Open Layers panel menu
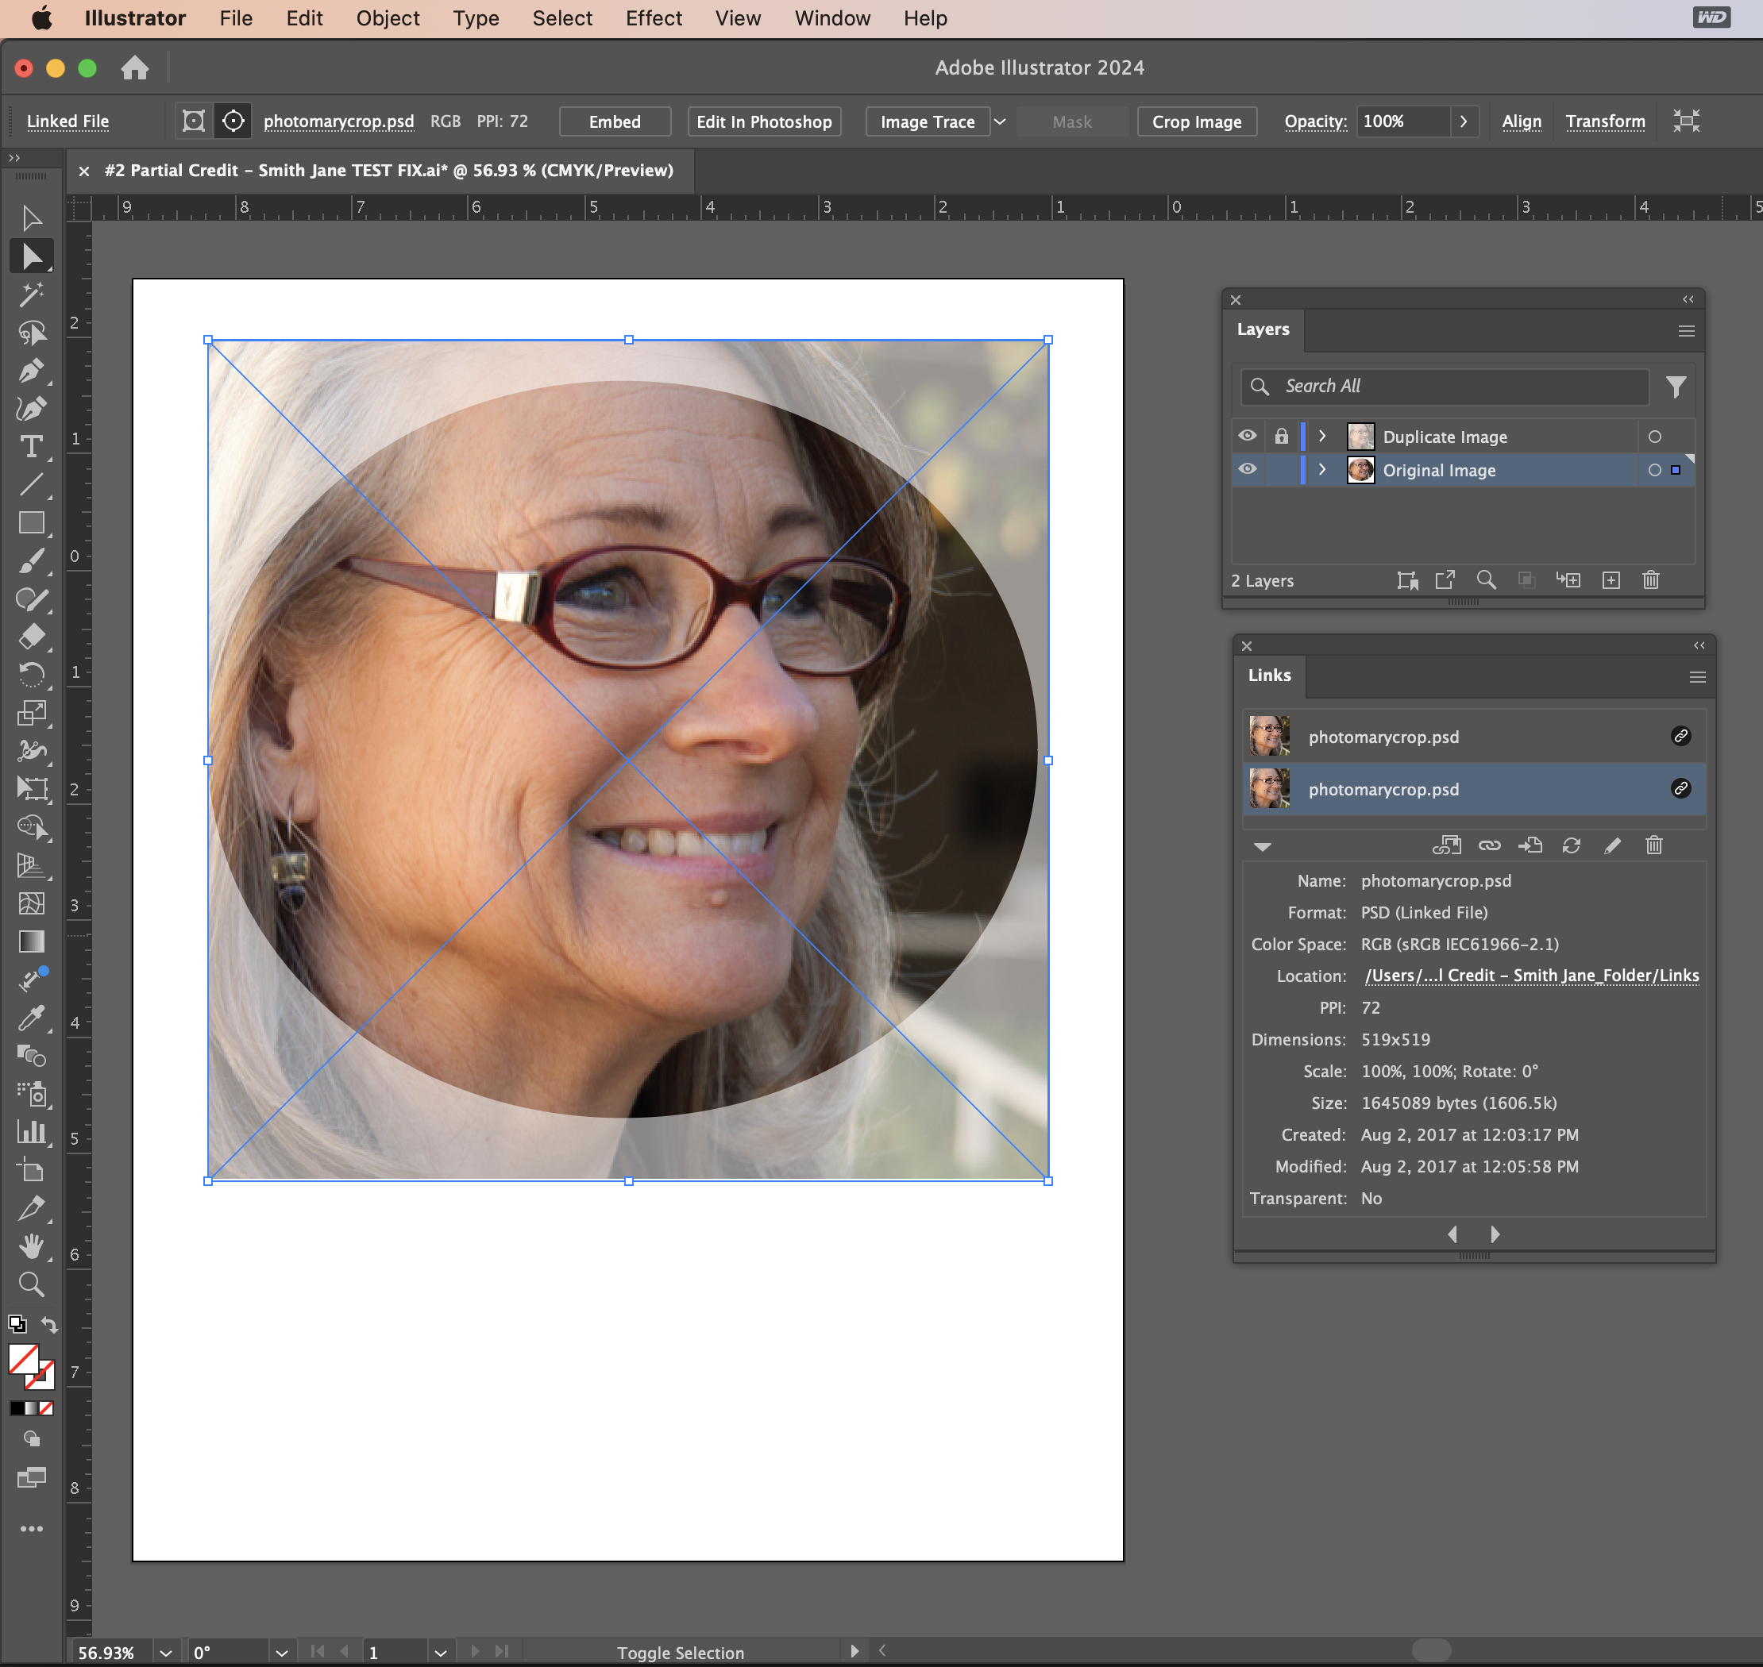Image resolution: width=1763 pixels, height=1667 pixels. click(1686, 332)
